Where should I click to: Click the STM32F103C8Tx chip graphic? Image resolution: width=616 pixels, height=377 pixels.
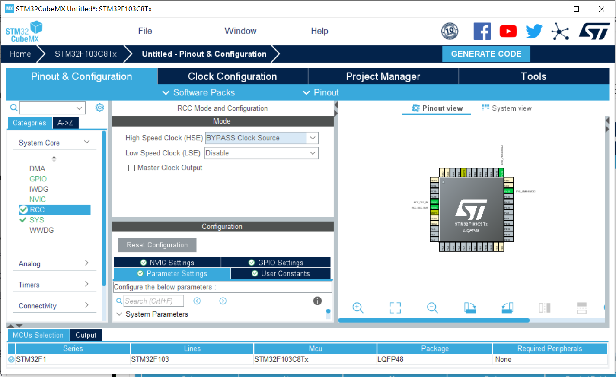[471, 209]
